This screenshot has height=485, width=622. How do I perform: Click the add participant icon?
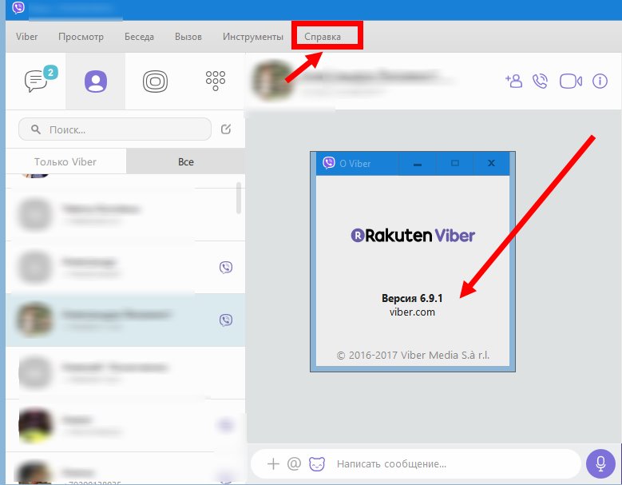click(513, 81)
